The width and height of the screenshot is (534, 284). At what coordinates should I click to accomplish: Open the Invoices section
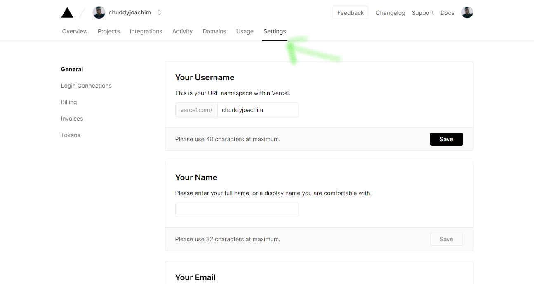pyautogui.click(x=72, y=119)
